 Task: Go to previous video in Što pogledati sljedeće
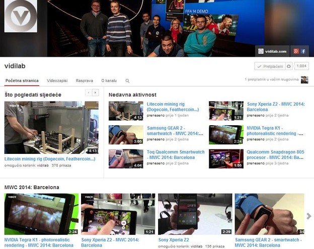point(89,93)
